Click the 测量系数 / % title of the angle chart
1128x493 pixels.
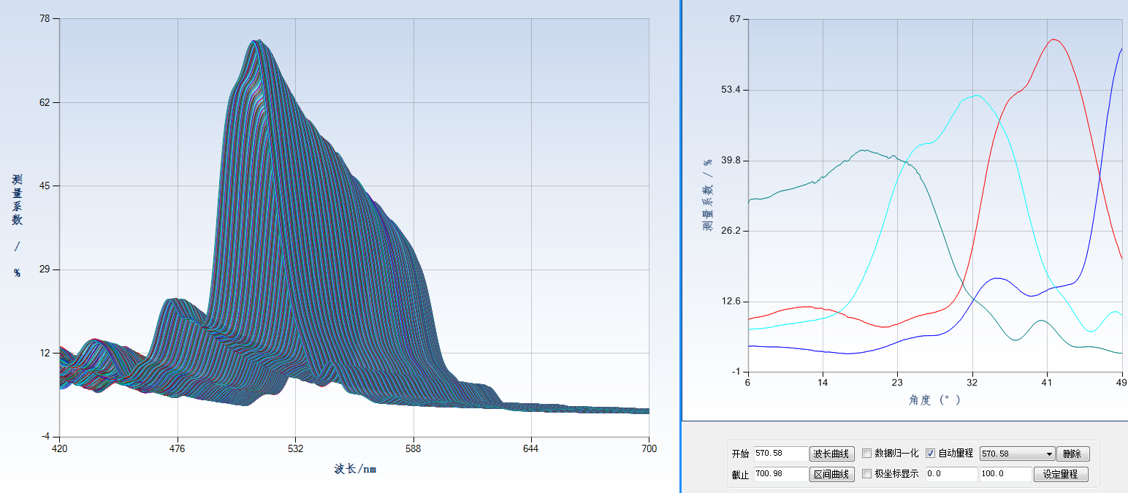pos(707,195)
